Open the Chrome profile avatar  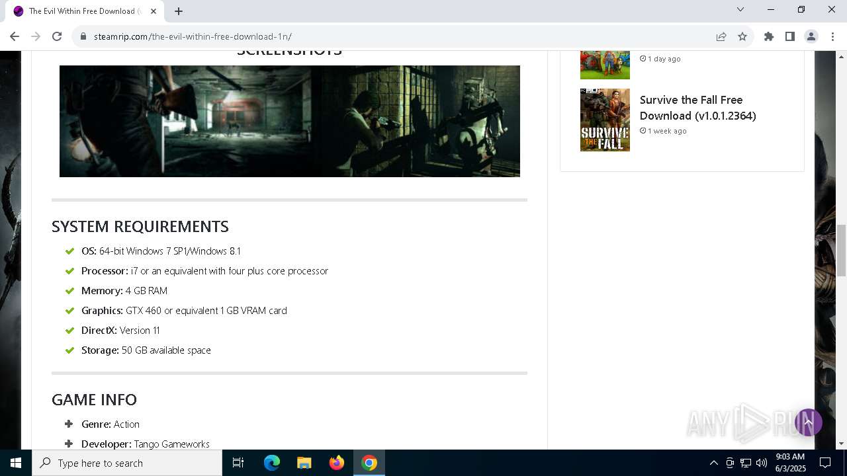[x=811, y=36]
